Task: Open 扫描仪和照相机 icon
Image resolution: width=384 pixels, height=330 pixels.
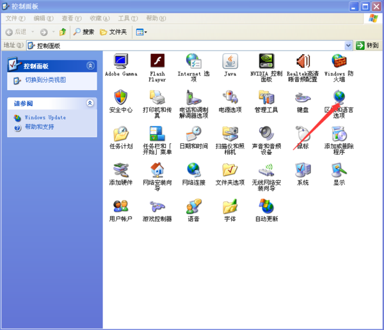Action: pyautogui.click(x=230, y=134)
